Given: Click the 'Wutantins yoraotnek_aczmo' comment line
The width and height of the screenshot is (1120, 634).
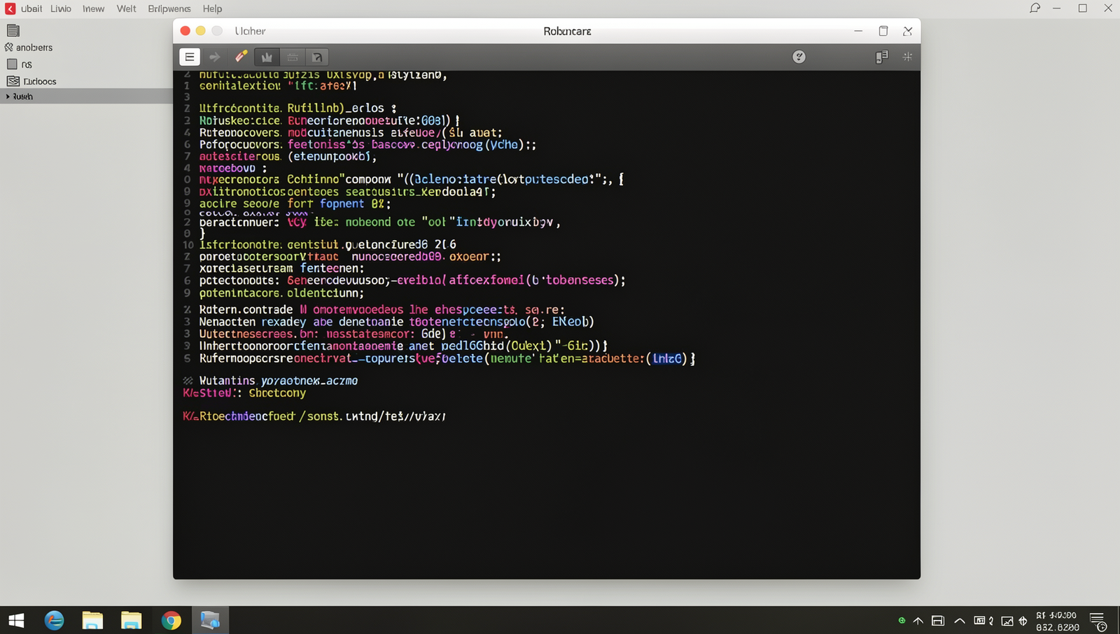Looking at the screenshot, I should (278, 381).
